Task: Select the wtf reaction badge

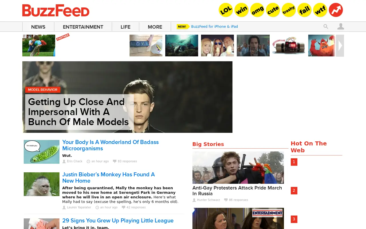Action: coord(320,10)
